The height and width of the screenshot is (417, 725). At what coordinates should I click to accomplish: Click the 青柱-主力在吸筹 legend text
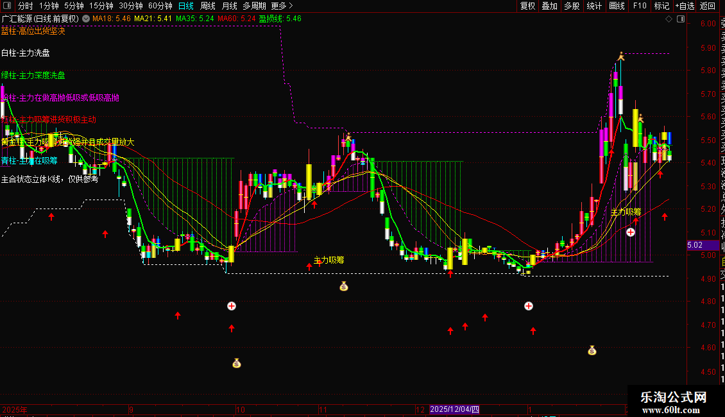pos(29,160)
